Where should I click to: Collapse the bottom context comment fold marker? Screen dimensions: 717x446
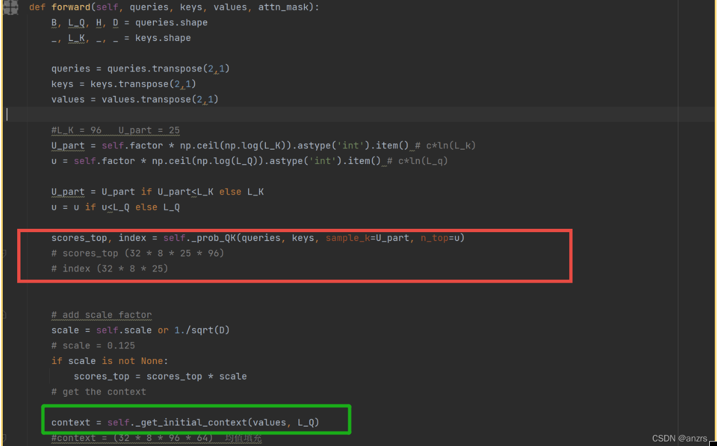[4, 437]
